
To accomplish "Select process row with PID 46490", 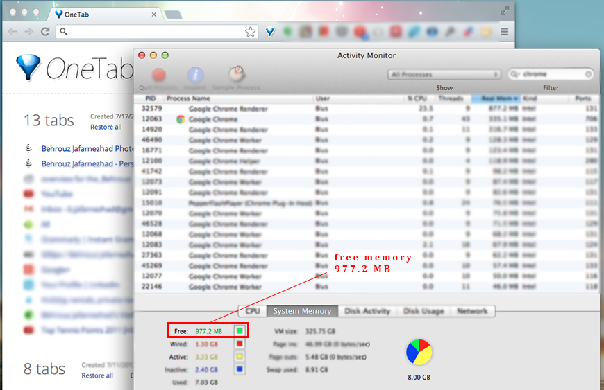I will tap(367, 140).
